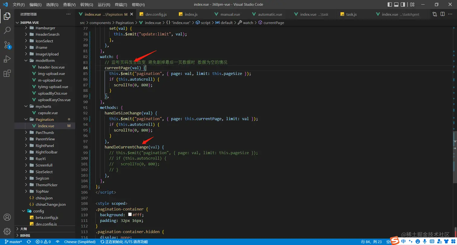Toggle the primary side bar layout button
Screen dimensions: 457x245
pyautogui.click(x=390, y=5)
